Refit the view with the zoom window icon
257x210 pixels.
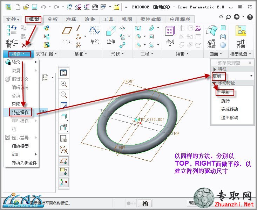pyautogui.click(x=63, y=73)
